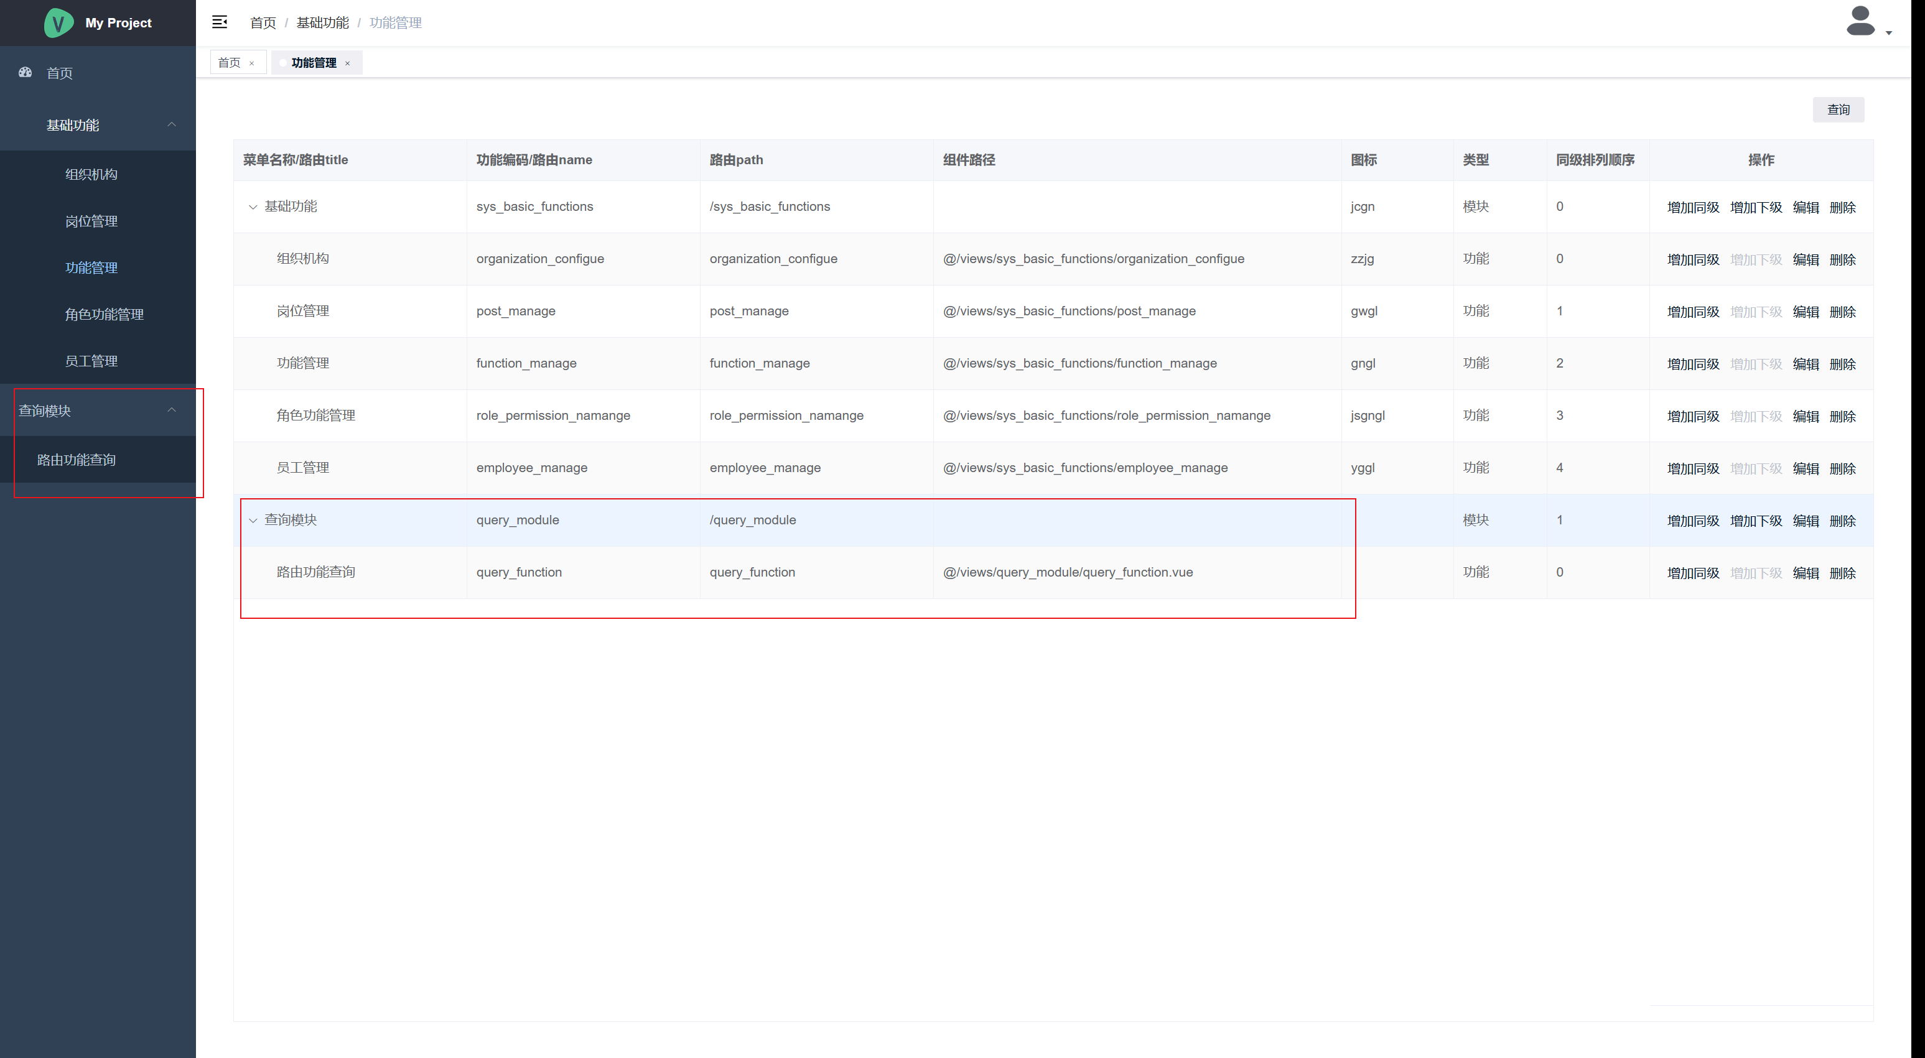The height and width of the screenshot is (1058, 1925).
Task: Open the user avatar menu
Action: 1860,21
